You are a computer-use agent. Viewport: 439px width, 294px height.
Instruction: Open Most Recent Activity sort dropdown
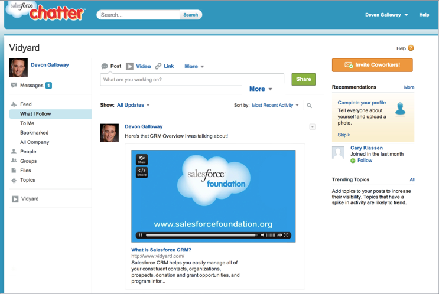click(275, 105)
